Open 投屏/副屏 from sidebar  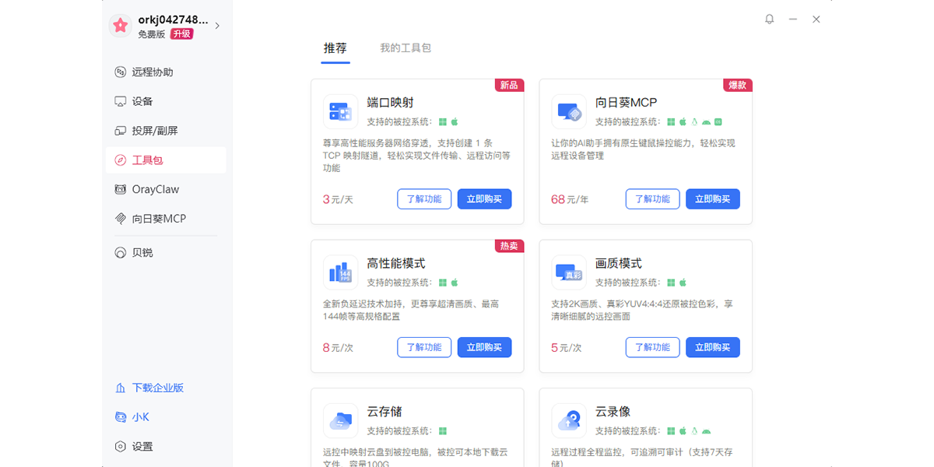tap(166, 131)
